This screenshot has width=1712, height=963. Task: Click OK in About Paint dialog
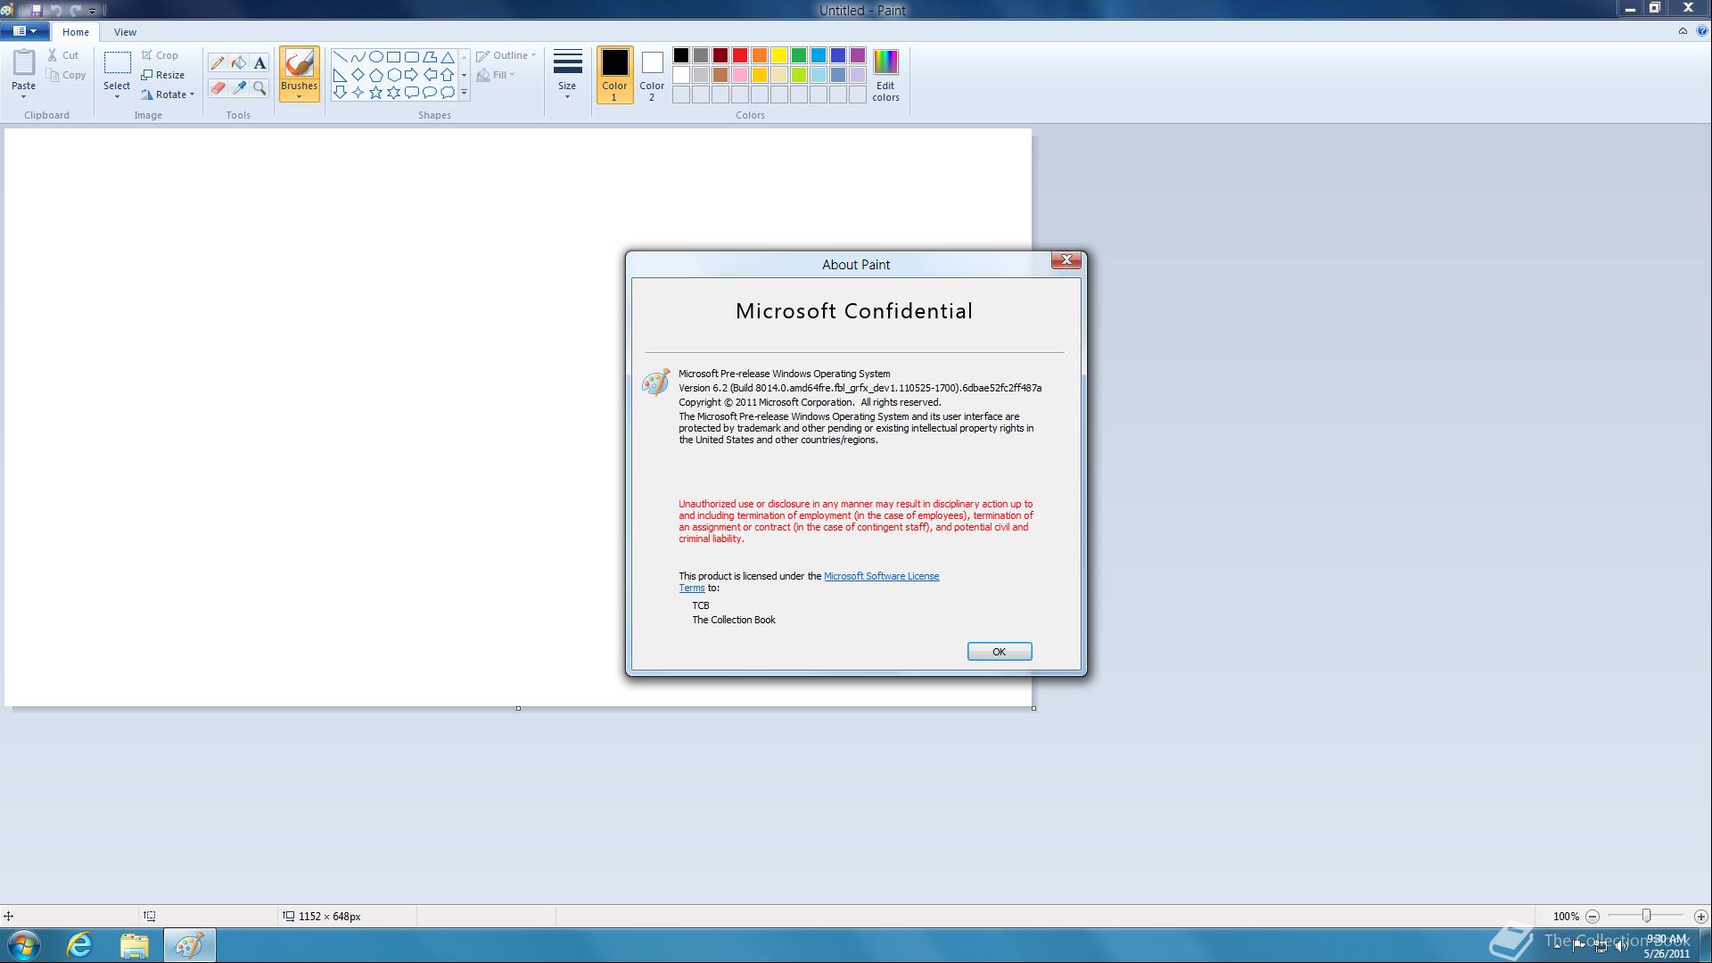1000,652
